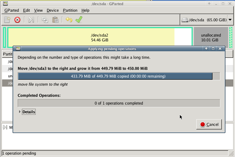Click the Delete partition toolbar icon

click(x=17, y=20)
